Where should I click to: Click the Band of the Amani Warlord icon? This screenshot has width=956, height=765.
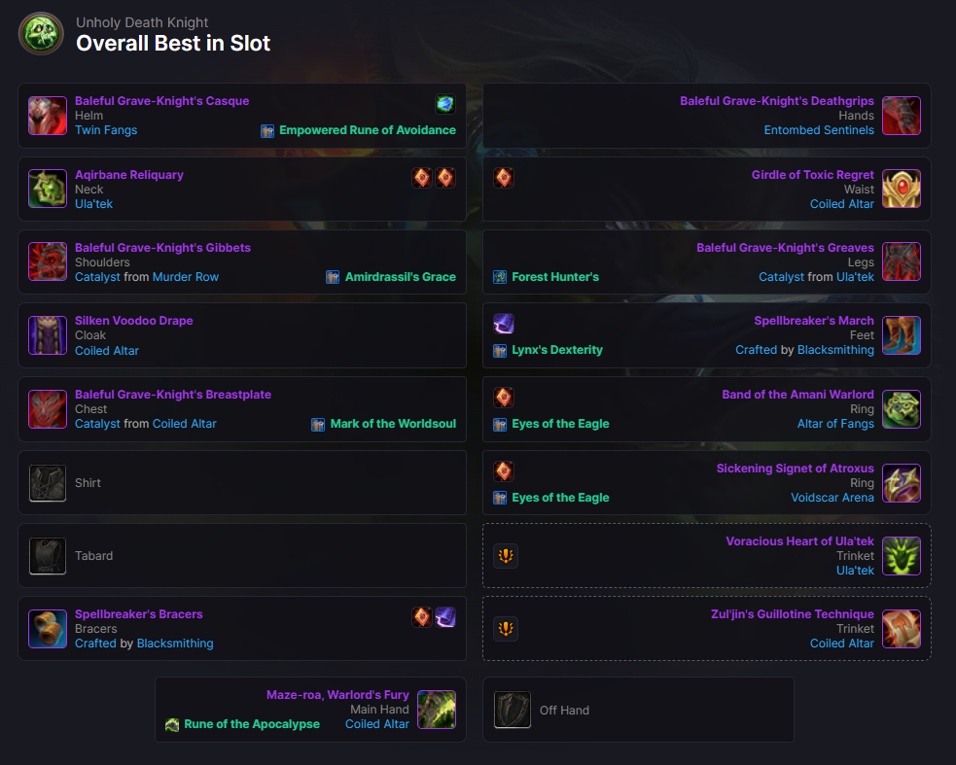(902, 409)
